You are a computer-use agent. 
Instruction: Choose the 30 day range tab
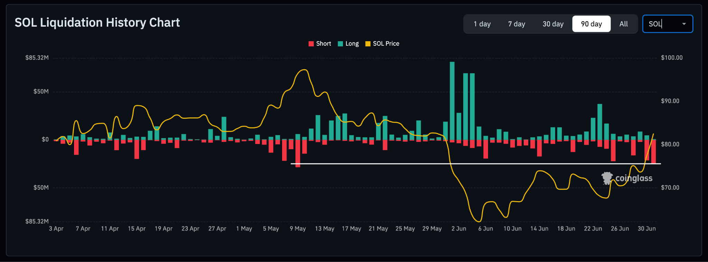coord(553,24)
